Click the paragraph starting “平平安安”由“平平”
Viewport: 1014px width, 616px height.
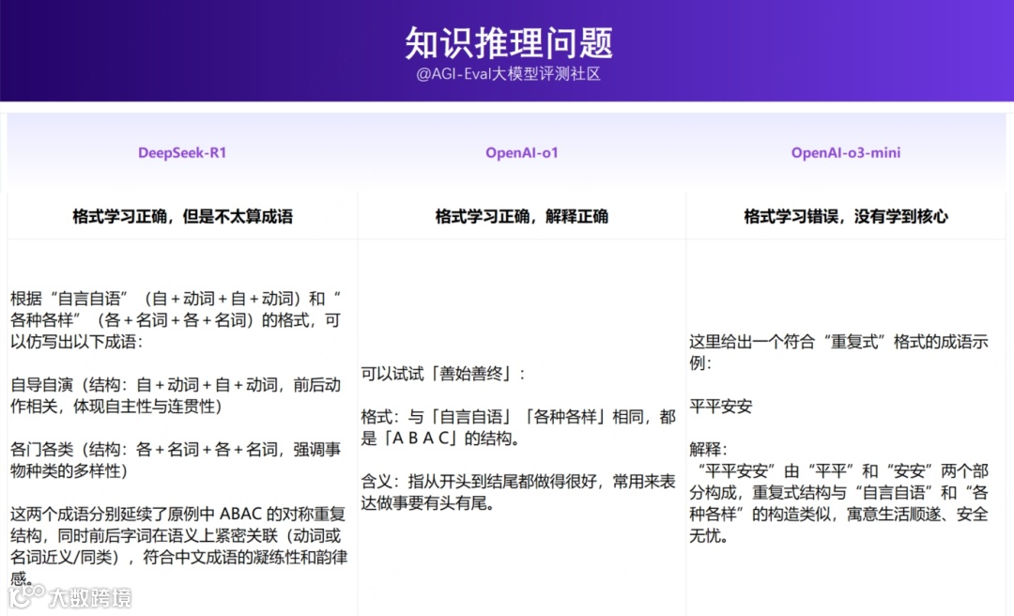coord(838,502)
